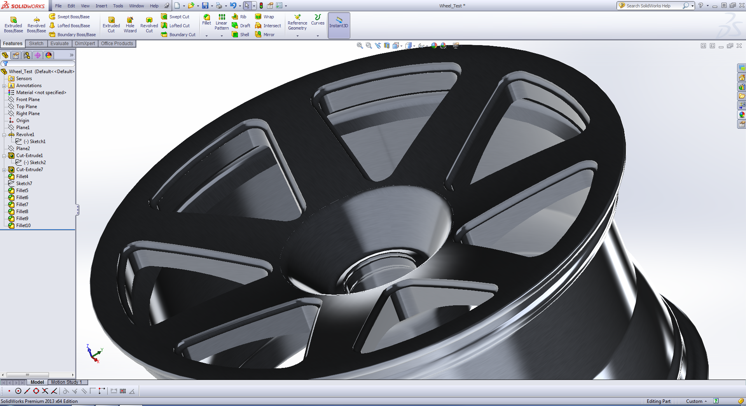Click the Rebuild traffic light icon
The width and height of the screenshot is (746, 406).
click(x=261, y=5)
